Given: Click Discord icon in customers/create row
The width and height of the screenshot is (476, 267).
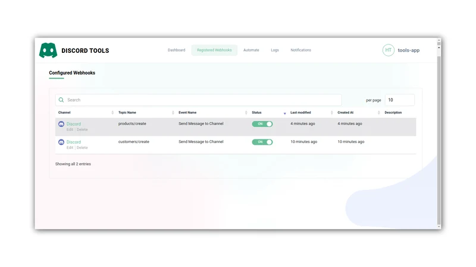Looking at the screenshot, I should 61,142.
